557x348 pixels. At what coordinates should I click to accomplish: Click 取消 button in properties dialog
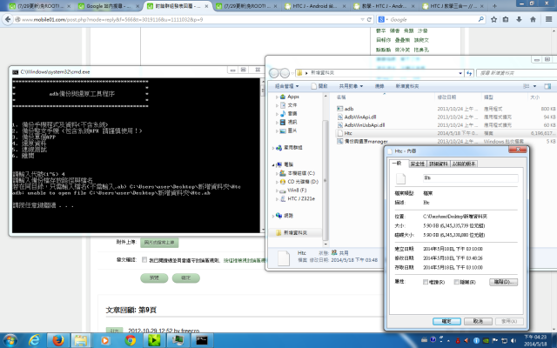point(478,321)
